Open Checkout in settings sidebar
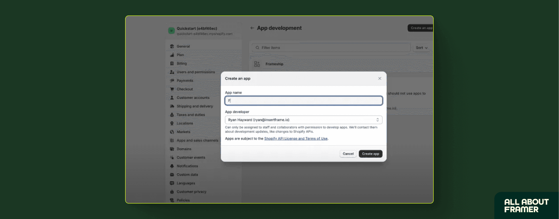This screenshot has height=219, width=559. [185, 89]
